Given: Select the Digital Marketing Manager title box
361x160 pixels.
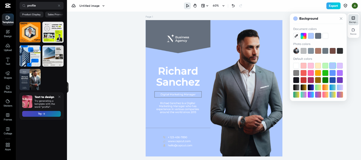Looking at the screenshot, I should coord(178,94).
